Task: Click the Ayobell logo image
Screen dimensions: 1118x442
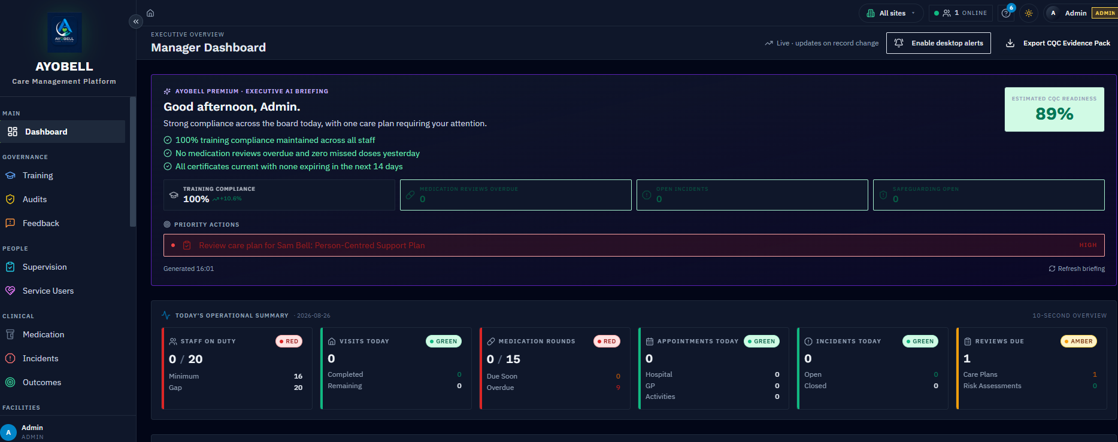Action: 64,32
